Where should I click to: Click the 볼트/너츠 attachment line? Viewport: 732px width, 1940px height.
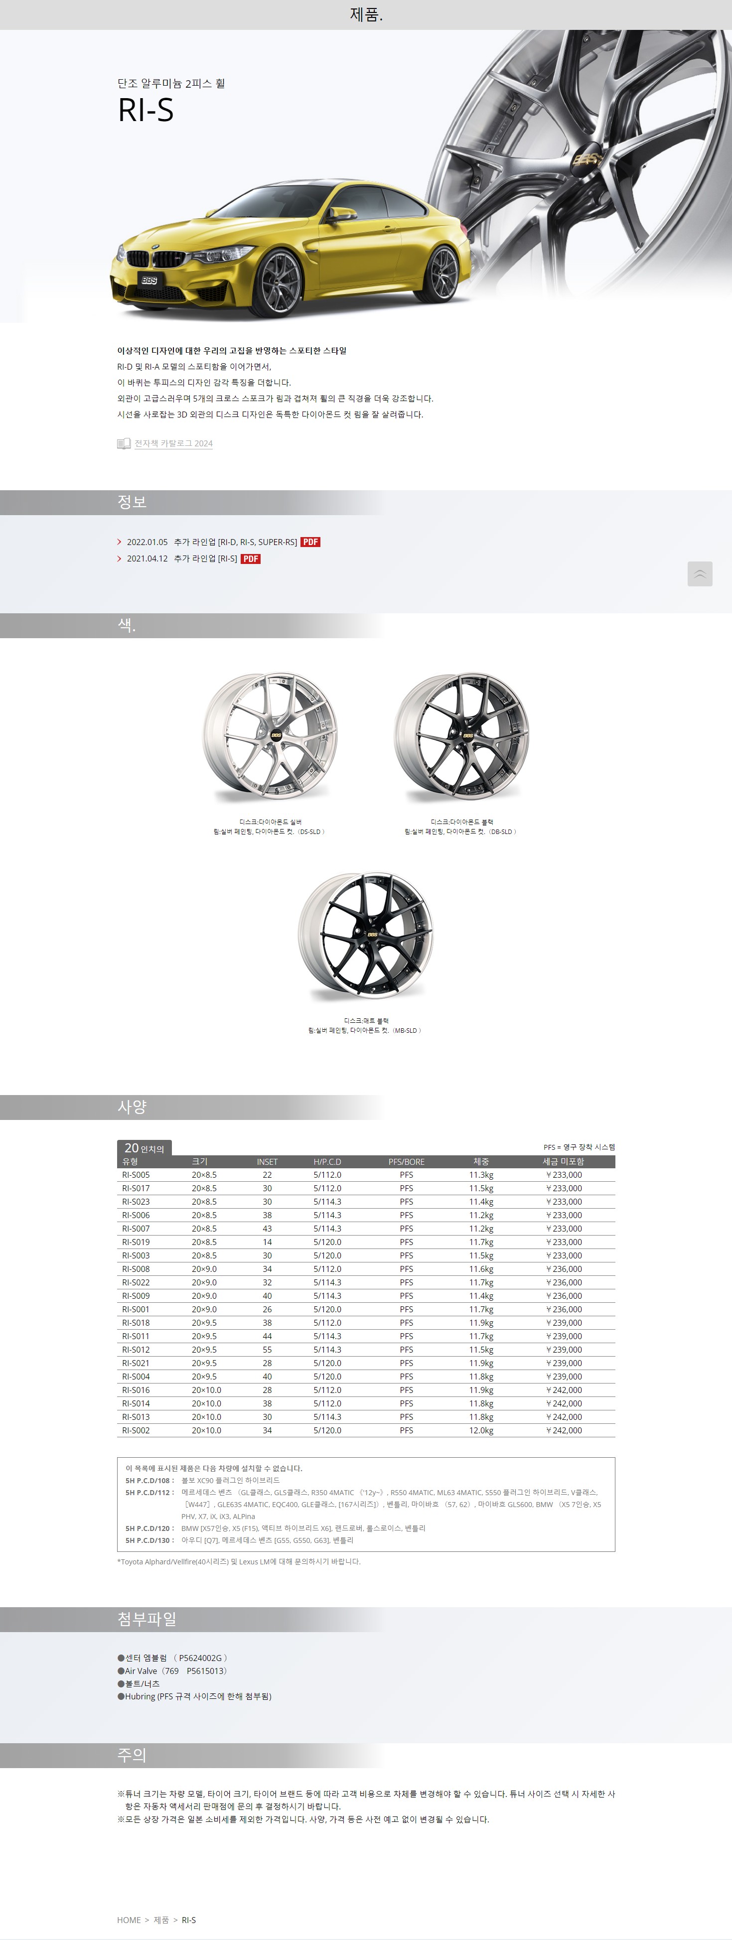pos(139,1684)
